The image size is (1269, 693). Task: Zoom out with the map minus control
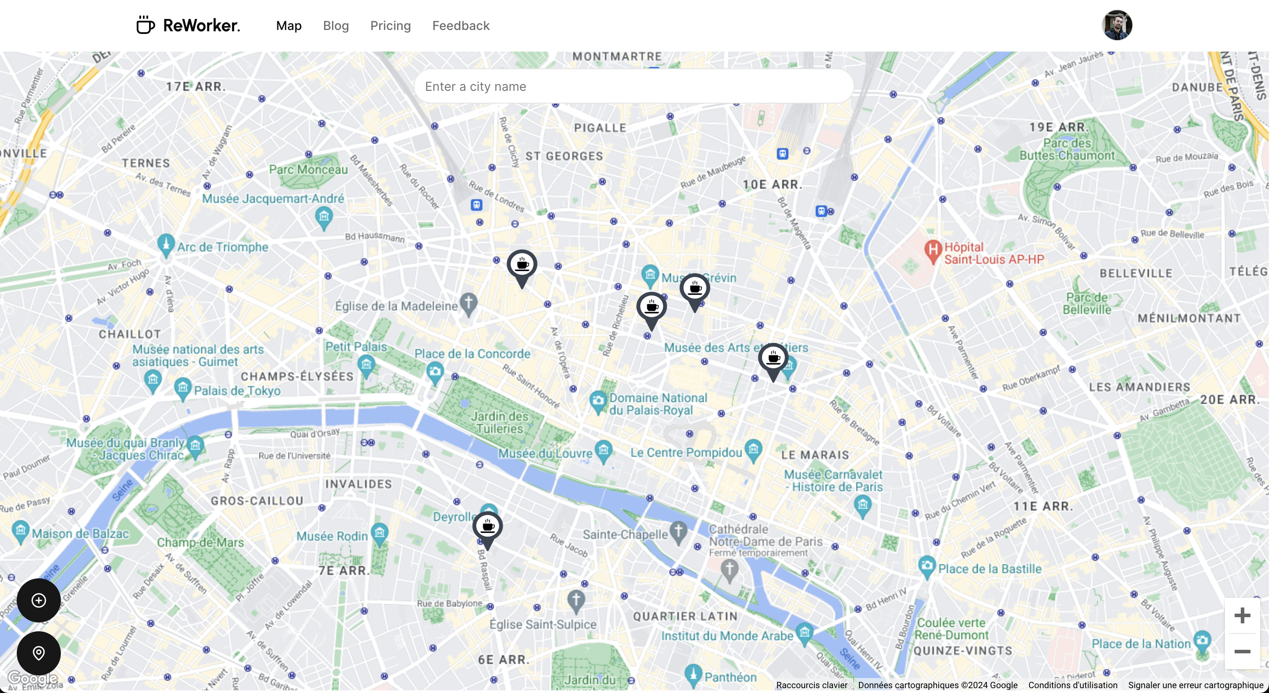[x=1242, y=652]
